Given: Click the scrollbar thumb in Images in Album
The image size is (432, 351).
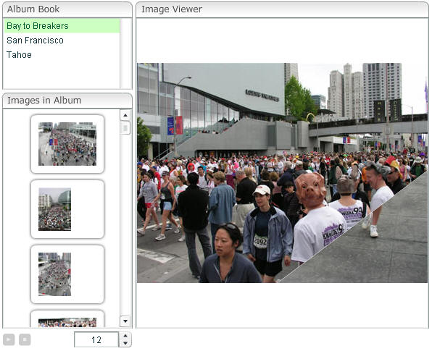Looking at the screenshot, I should coord(125,128).
